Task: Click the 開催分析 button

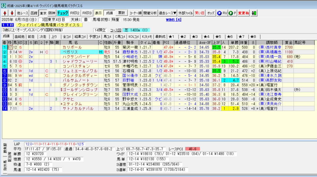Action: click(x=150, y=13)
